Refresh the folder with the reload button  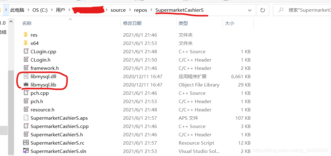262,10
